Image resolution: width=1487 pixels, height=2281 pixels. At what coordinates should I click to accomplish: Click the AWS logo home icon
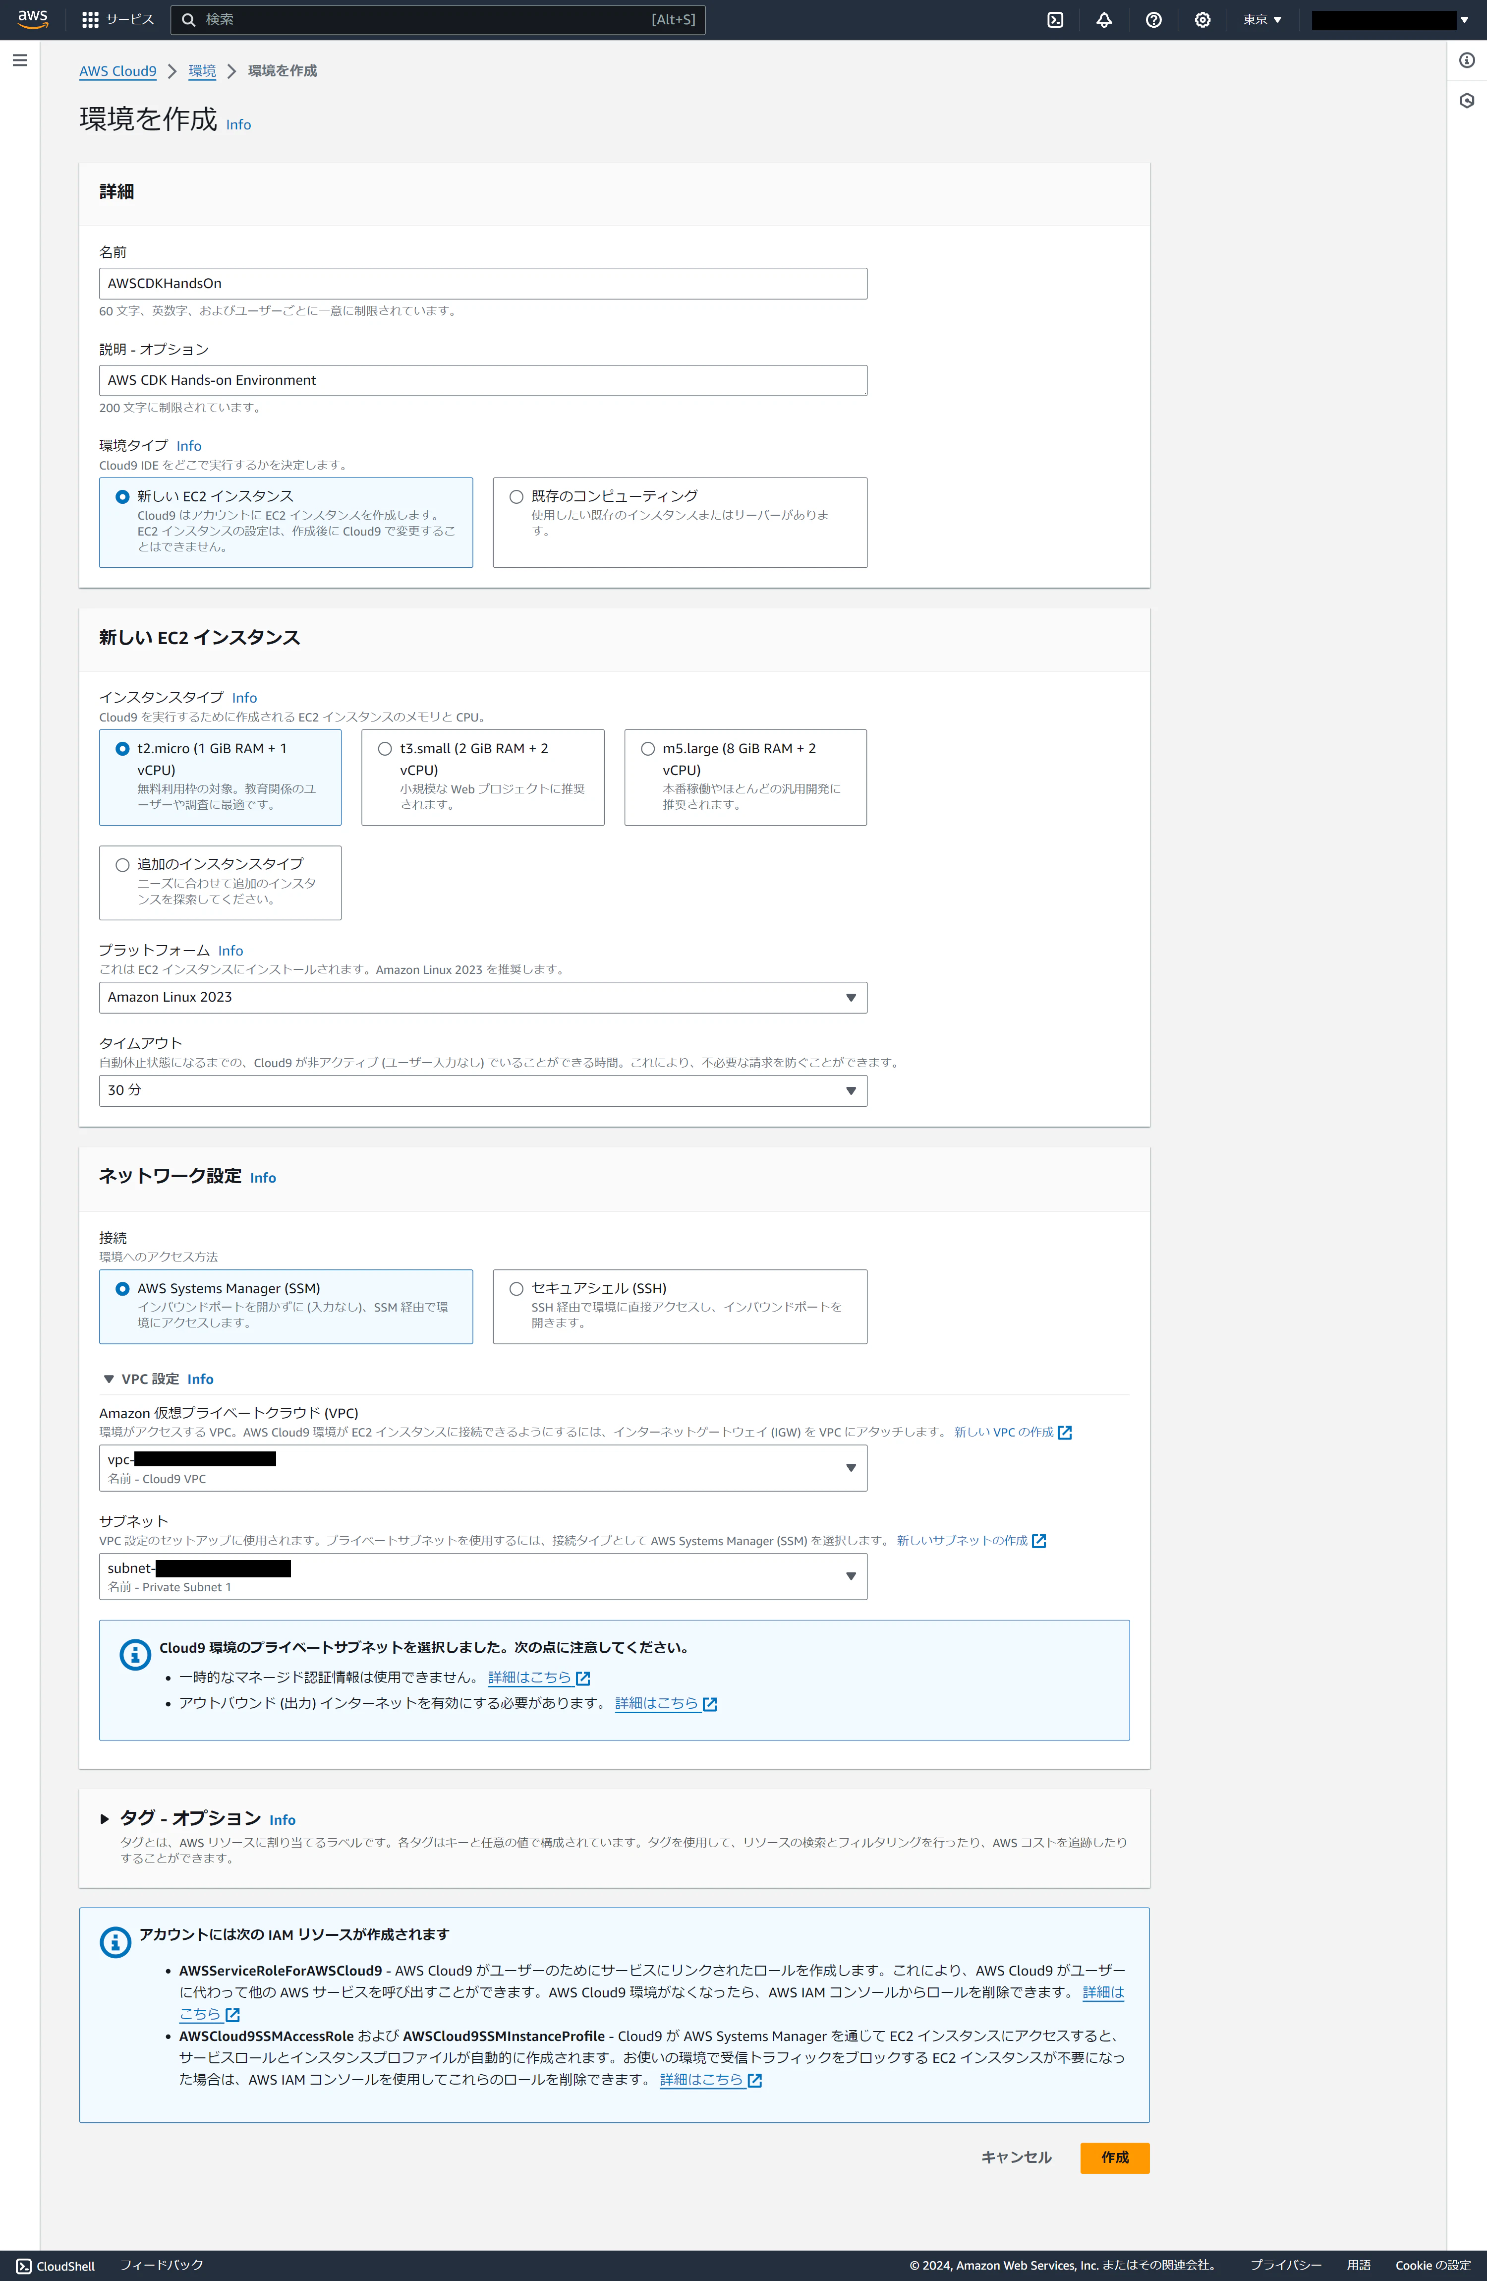(33, 19)
